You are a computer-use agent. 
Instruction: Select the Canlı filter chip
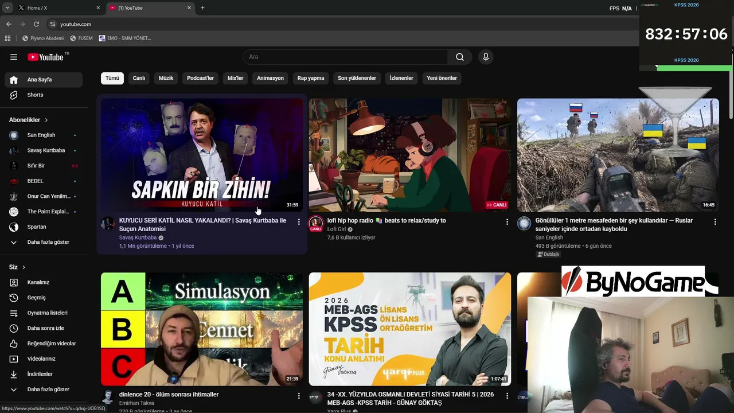tap(139, 78)
